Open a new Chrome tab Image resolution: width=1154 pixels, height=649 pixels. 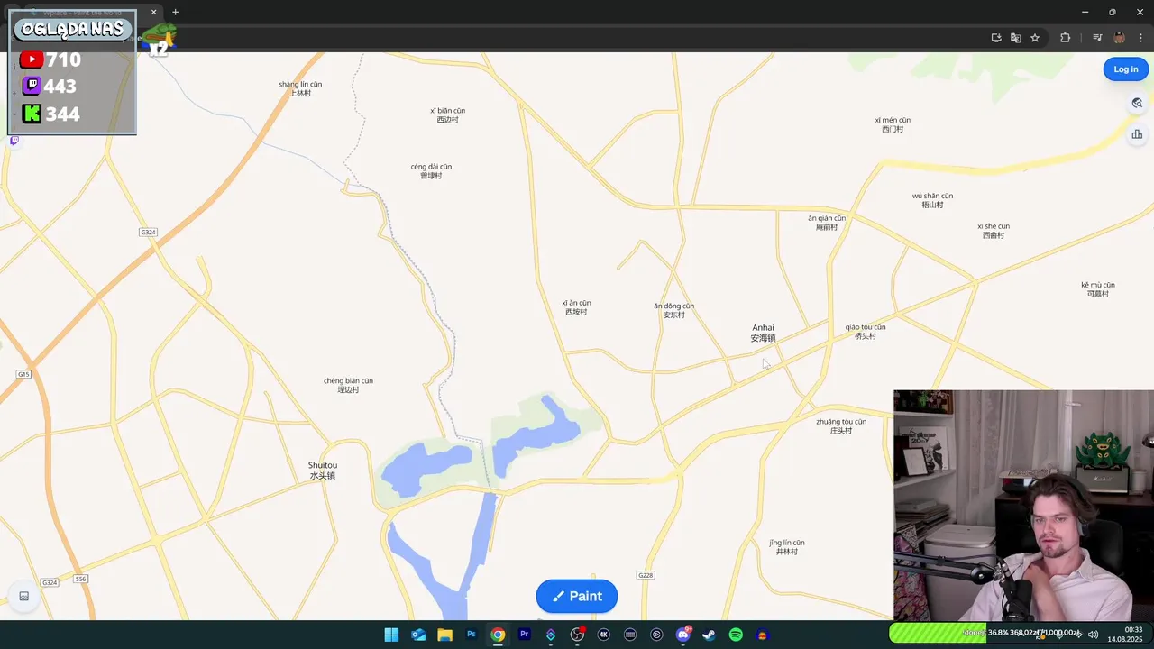click(x=175, y=12)
